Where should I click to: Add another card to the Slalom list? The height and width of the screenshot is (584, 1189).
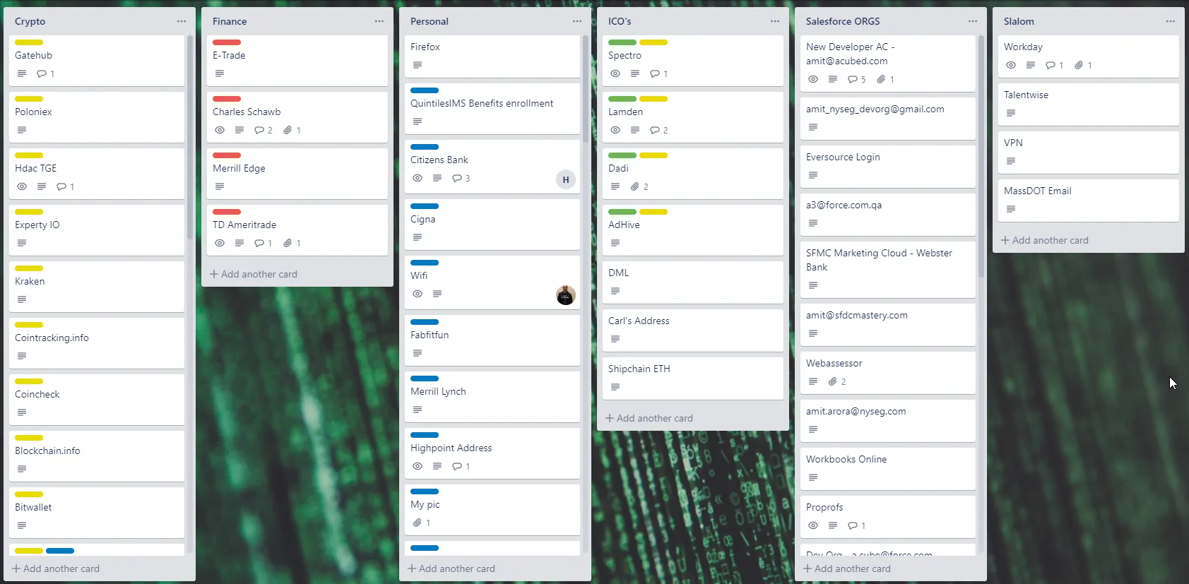(x=1045, y=240)
